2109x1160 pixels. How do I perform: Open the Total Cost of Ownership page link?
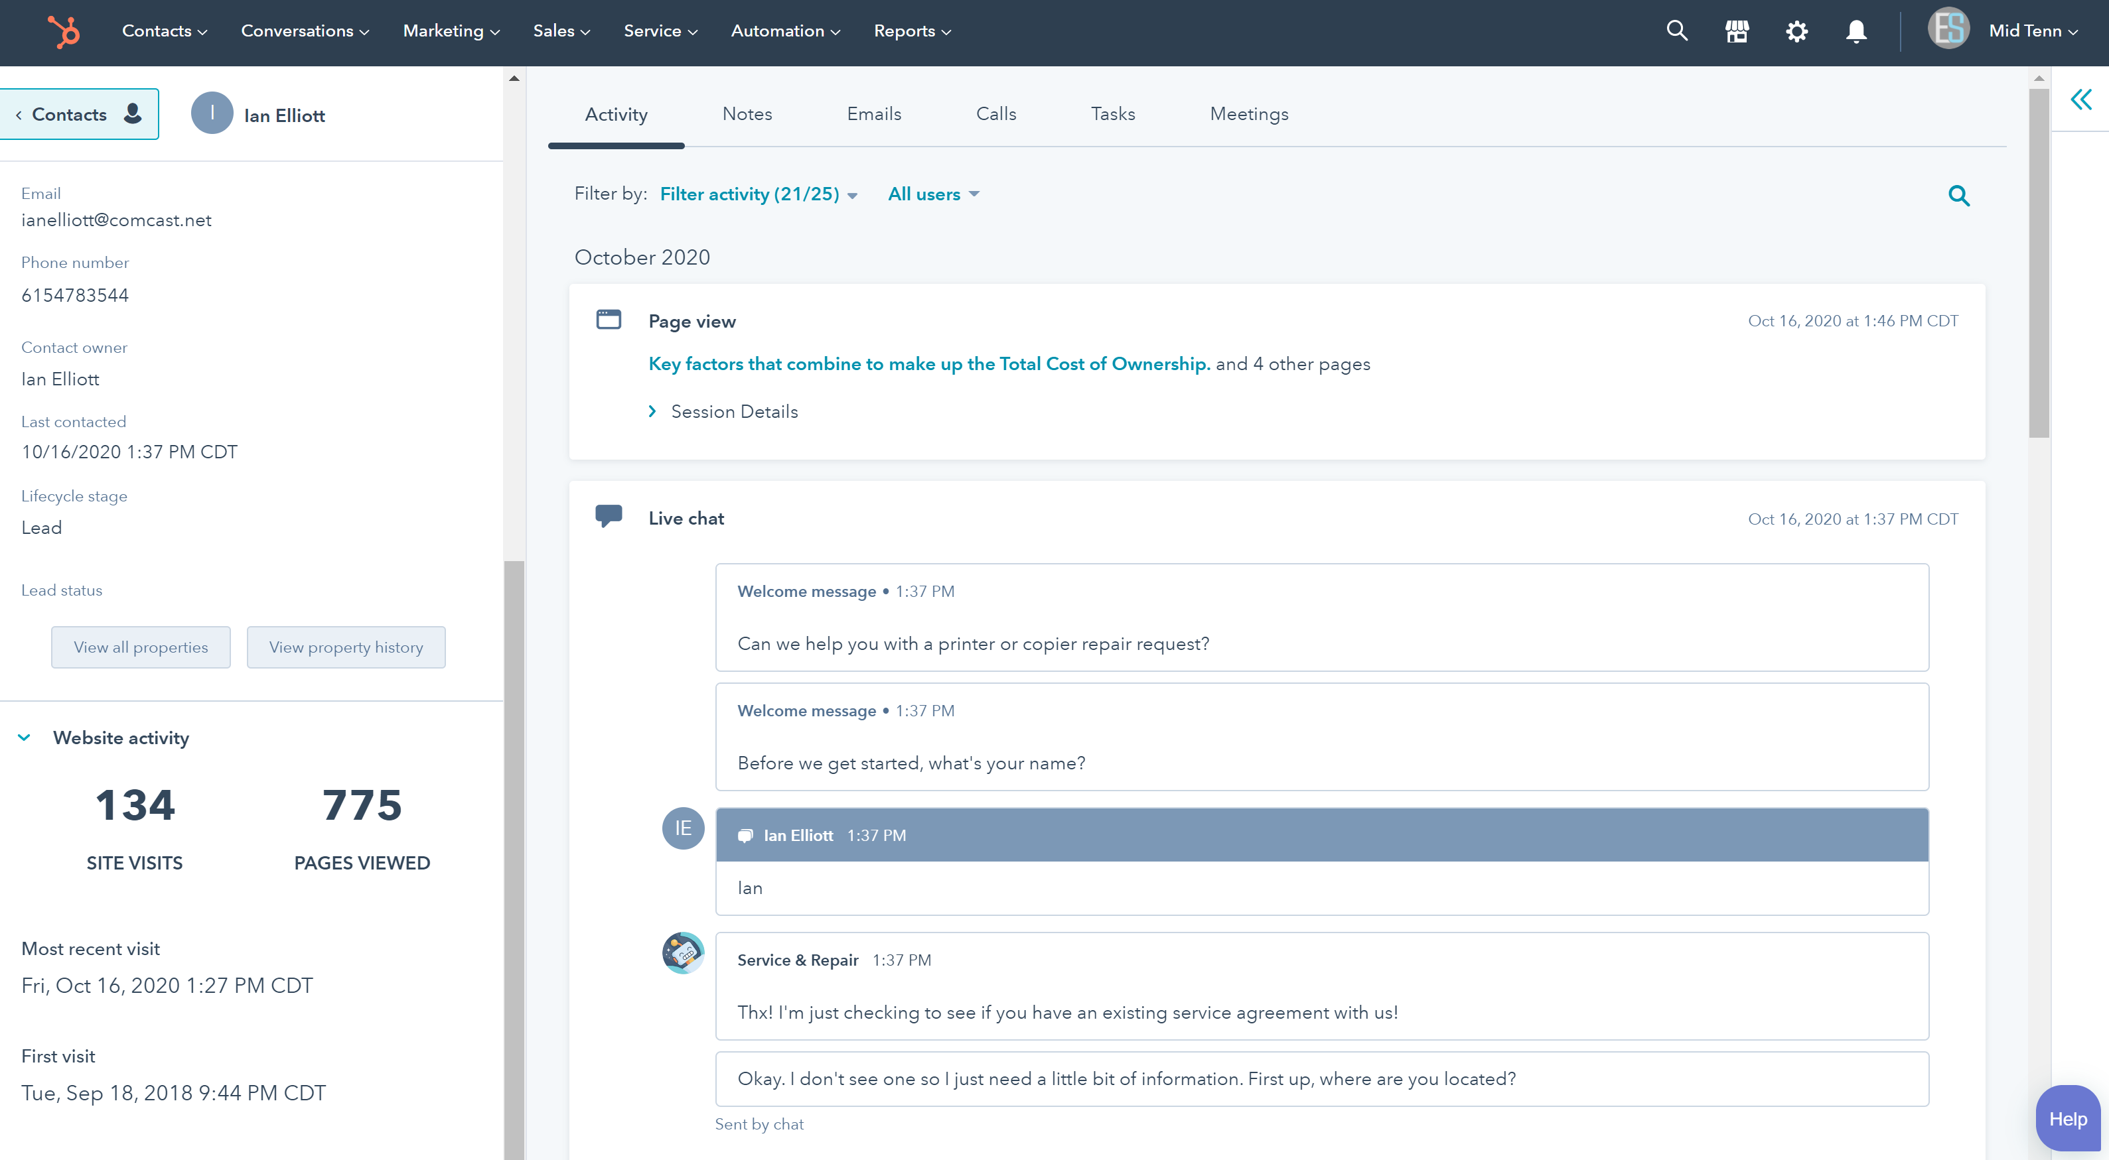929,364
